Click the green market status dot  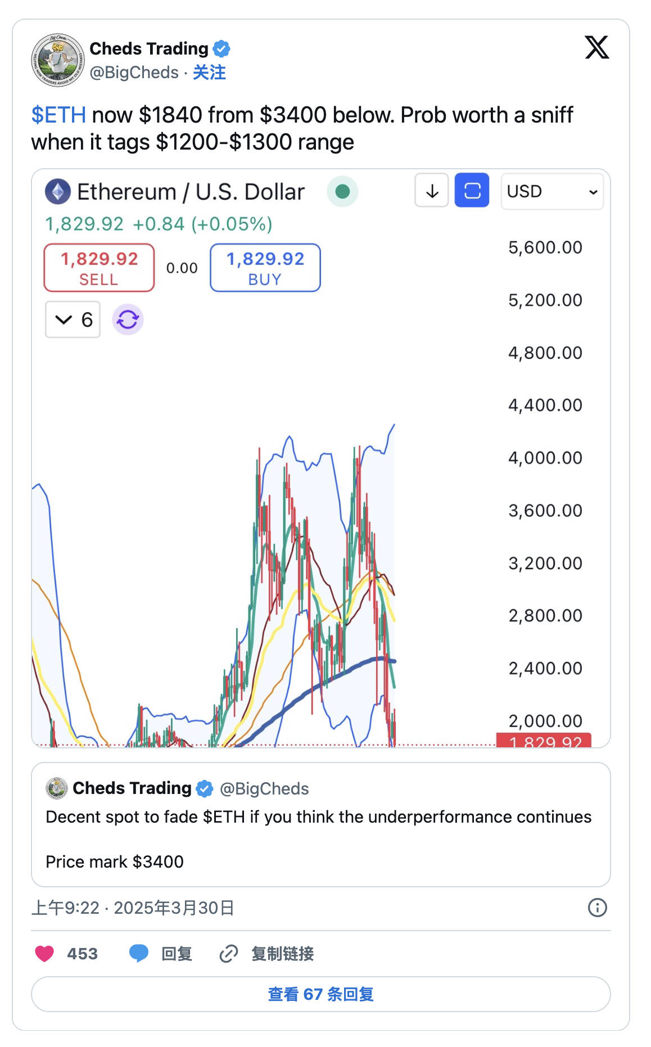(x=342, y=192)
